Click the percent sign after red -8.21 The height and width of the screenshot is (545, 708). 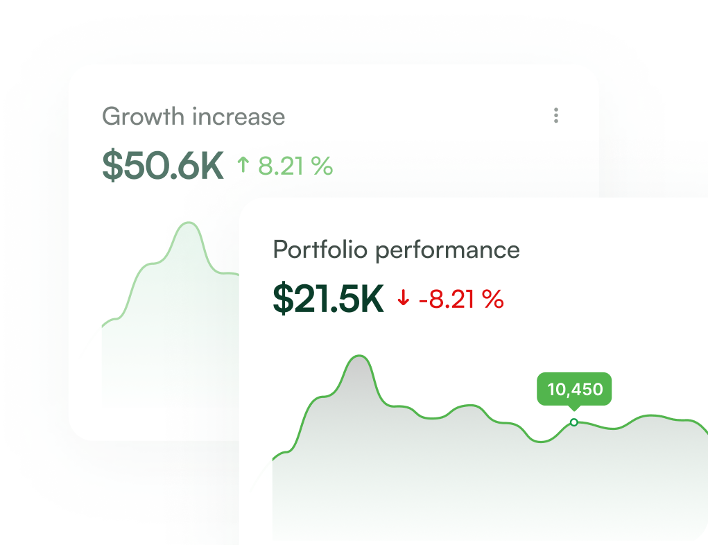(x=492, y=299)
